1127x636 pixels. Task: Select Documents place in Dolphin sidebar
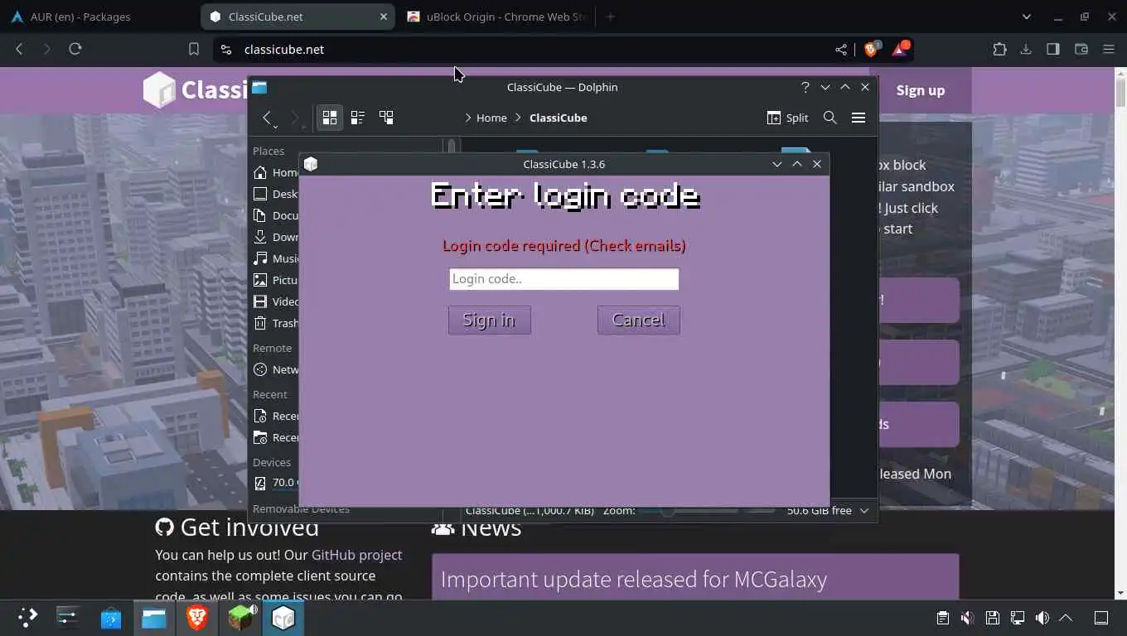click(x=276, y=215)
